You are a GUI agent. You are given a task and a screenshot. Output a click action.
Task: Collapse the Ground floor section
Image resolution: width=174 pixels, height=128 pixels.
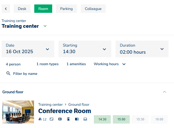click(x=165, y=92)
